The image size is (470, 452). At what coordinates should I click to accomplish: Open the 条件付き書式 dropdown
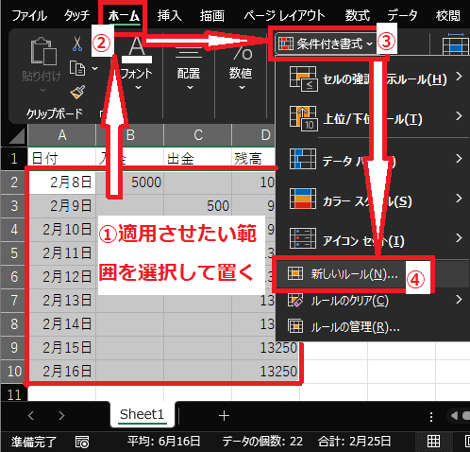pos(326,43)
